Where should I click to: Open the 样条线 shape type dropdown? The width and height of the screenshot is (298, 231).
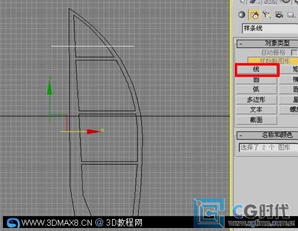[x=270, y=29]
